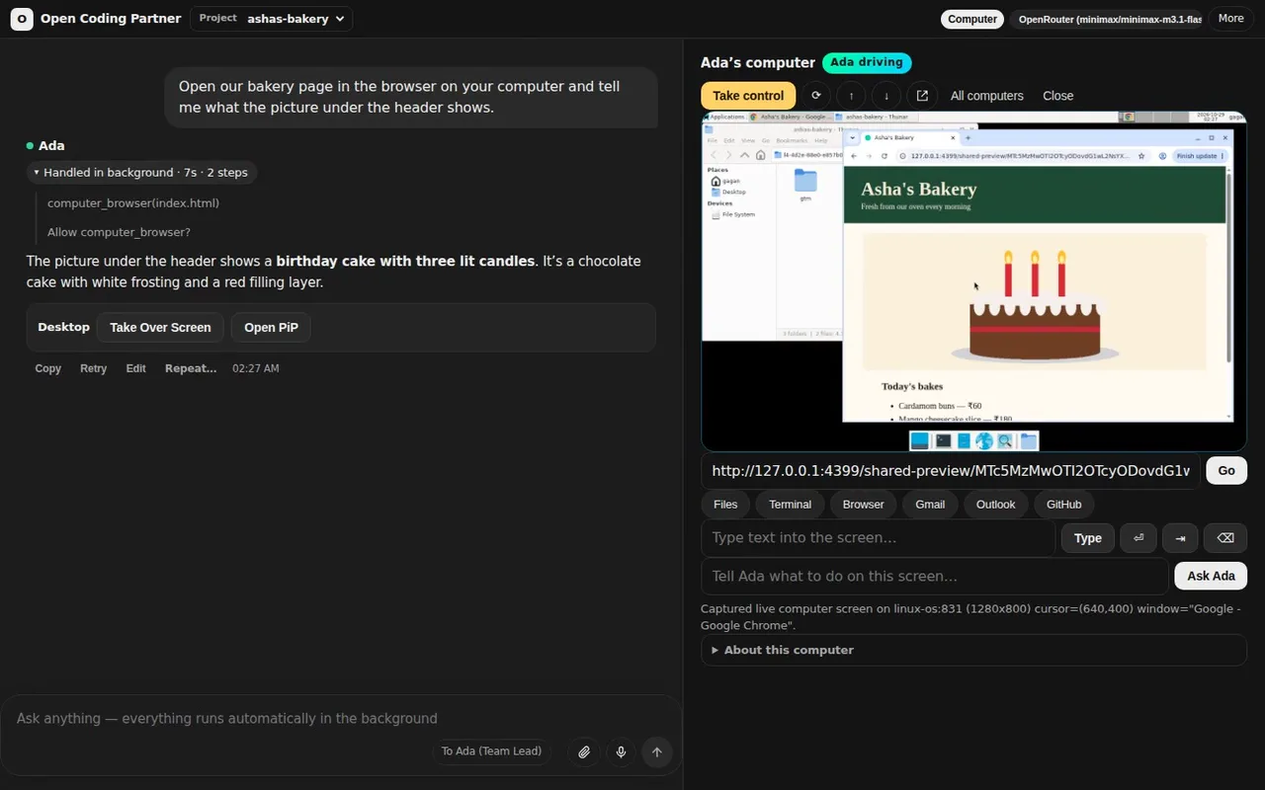Click the globe browser icon in the remote dock
Viewport: 1265px width, 790px height.
[x=984, y=441]
